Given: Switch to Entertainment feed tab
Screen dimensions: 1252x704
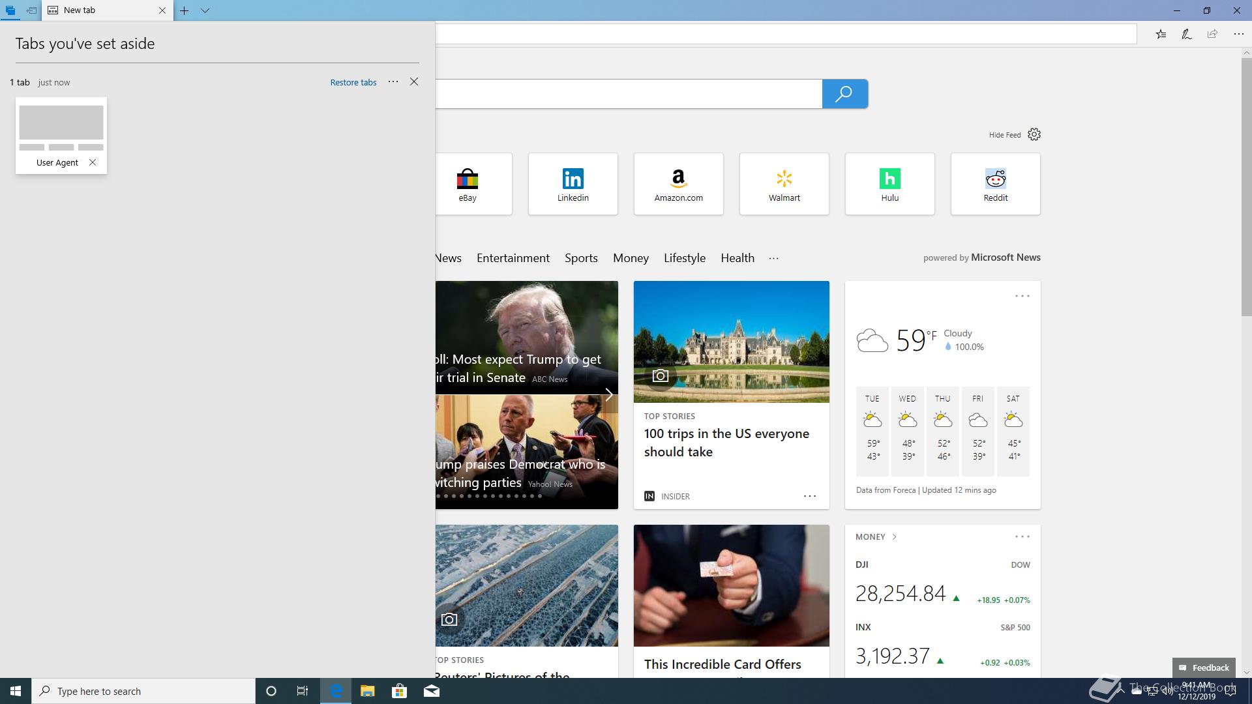Looking at the screenshot, I should coord(513,258).
